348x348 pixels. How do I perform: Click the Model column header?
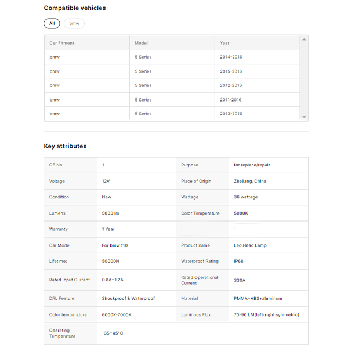pyautogui.click(x=142, y=43)
